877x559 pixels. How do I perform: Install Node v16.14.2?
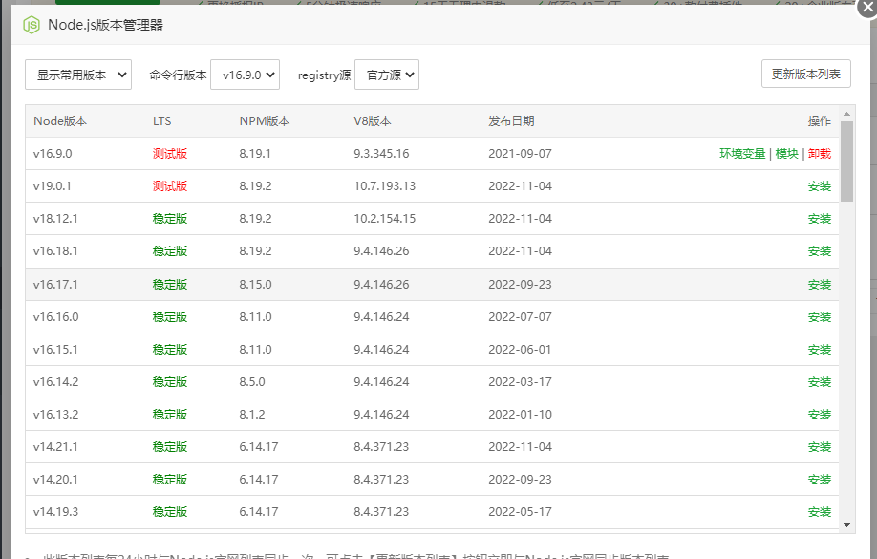tap(820, 381)
